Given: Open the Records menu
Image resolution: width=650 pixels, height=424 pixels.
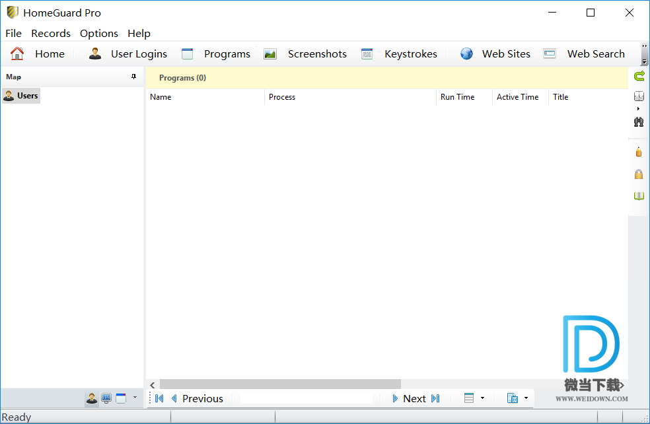Looking at the screenshot, I should 51,34.
